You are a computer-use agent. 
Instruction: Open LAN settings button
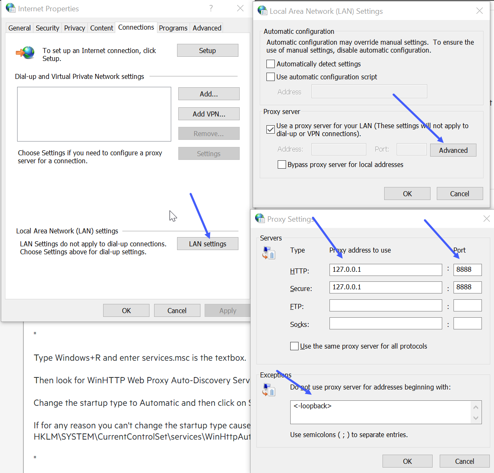coord(208,244)
